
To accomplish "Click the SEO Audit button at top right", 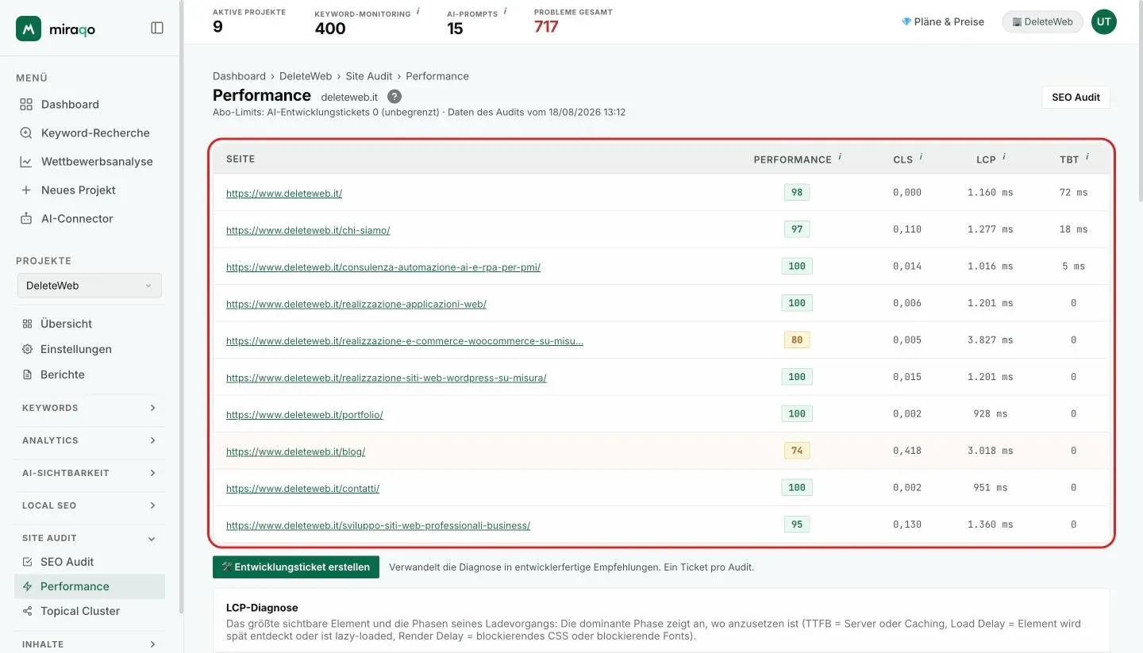I will click(1076, 97).
